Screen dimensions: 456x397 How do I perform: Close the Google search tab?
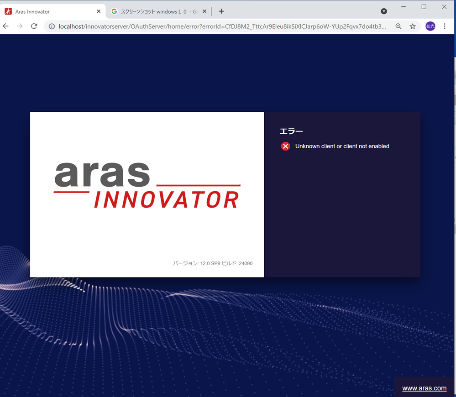coord(204,11)
